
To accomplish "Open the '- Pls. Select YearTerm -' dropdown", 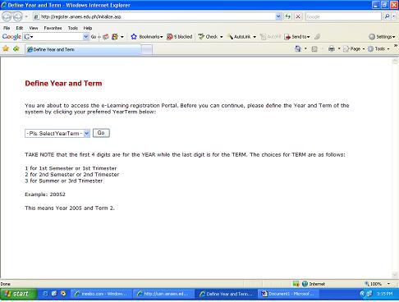I will [x=57, y=133].
